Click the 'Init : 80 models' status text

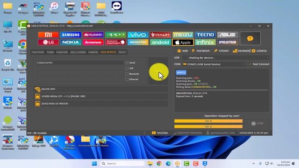[x=37, y=133]
